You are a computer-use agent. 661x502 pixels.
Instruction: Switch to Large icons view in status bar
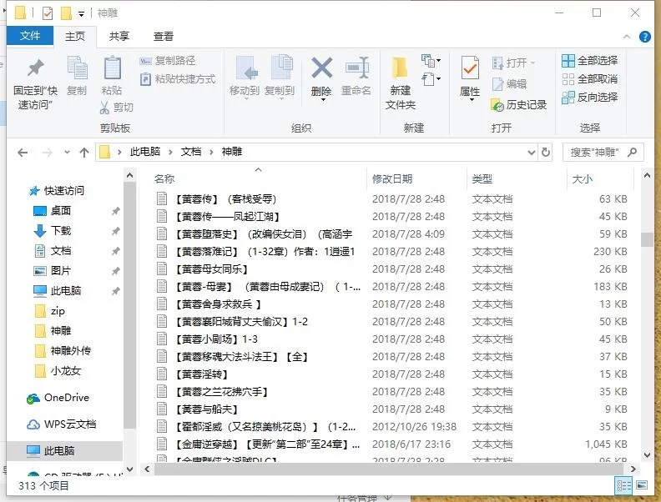[642, 485]
